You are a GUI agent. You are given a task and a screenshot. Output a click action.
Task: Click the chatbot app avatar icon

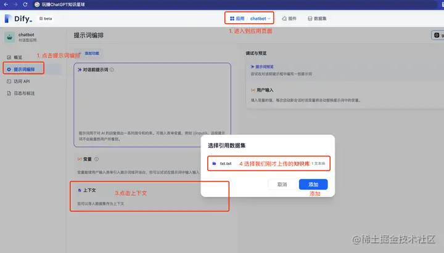click(10, 37)
